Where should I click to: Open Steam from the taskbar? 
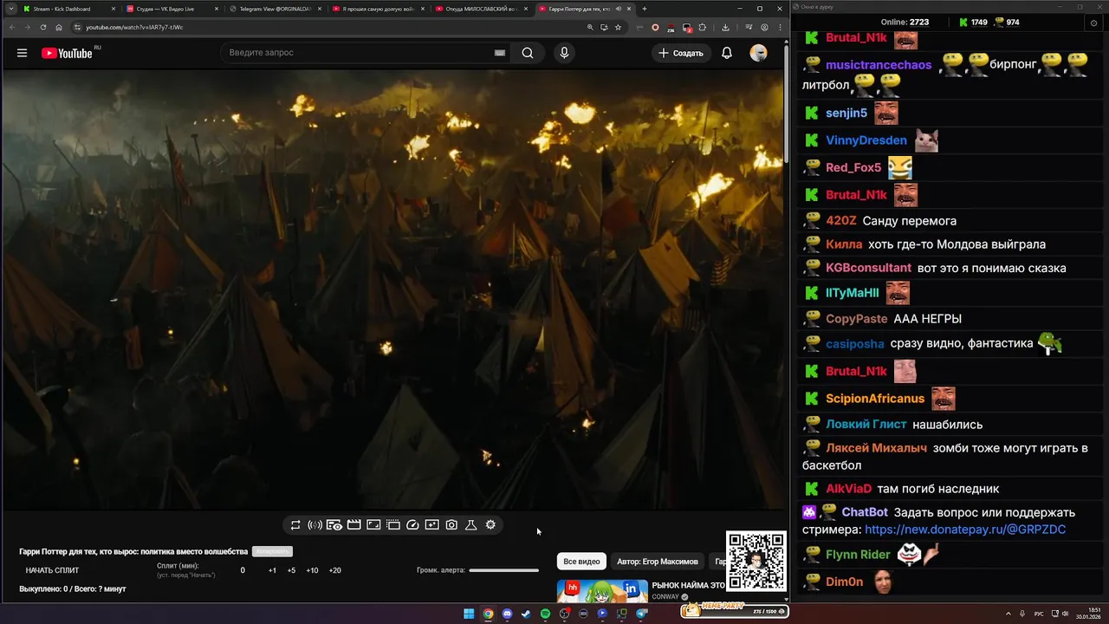pyautogui.click(x=526, y=614)
